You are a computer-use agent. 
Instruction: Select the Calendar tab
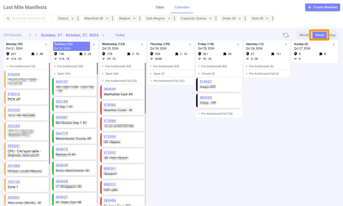182,7
